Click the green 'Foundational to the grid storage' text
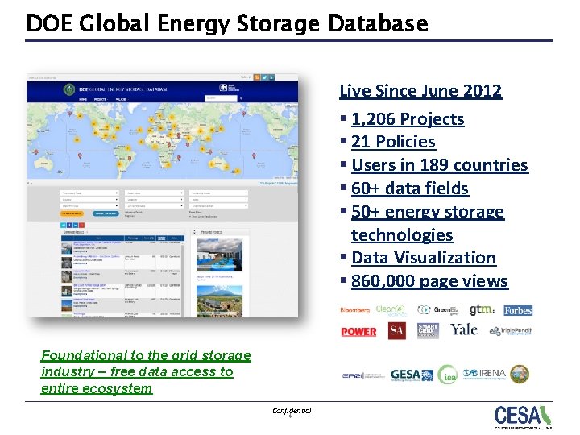The image size is (580, 435). (146, 355)
